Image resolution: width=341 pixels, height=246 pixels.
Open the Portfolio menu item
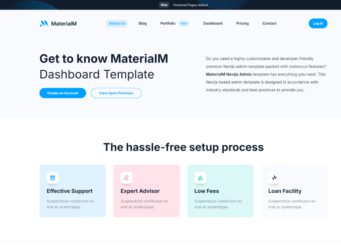tap(168, 23)
